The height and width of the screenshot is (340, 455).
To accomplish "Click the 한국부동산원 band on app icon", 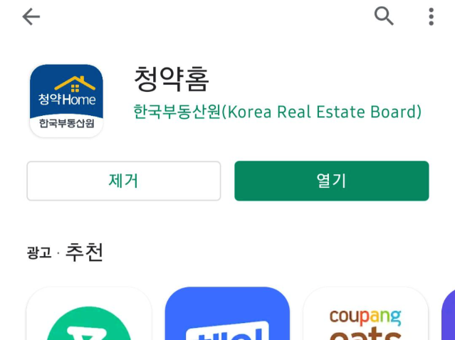I will click(66, 124).
